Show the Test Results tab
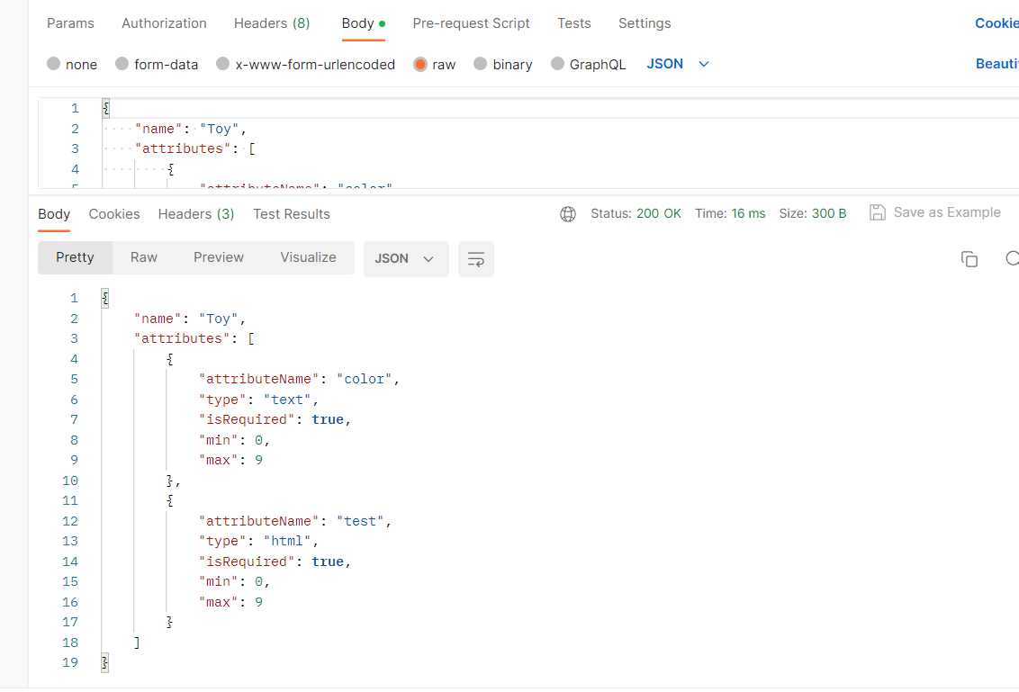Viewport: 1019px width, 692px height. (x=291, y=214)
